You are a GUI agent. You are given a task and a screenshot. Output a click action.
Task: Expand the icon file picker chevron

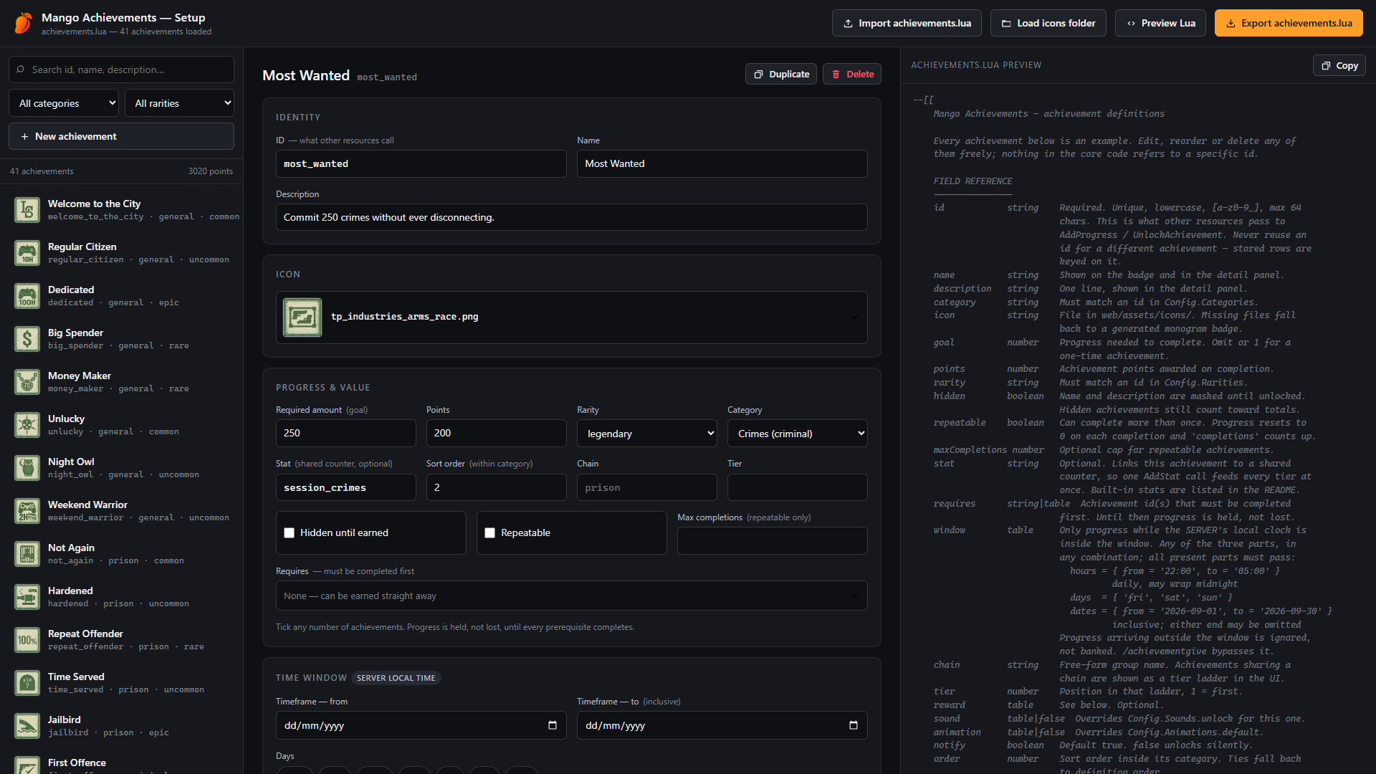coord(854,317)
